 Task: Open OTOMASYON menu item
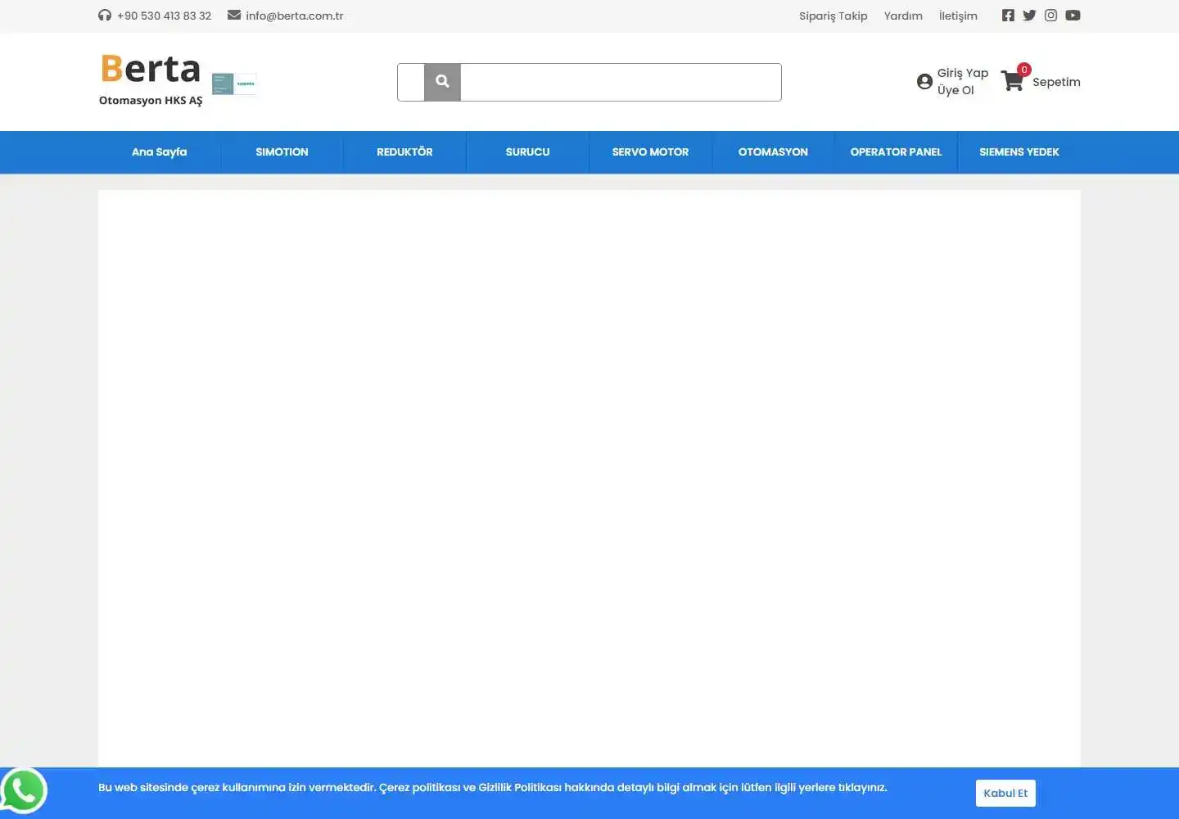pyautogui.click(x=773, y=152)
